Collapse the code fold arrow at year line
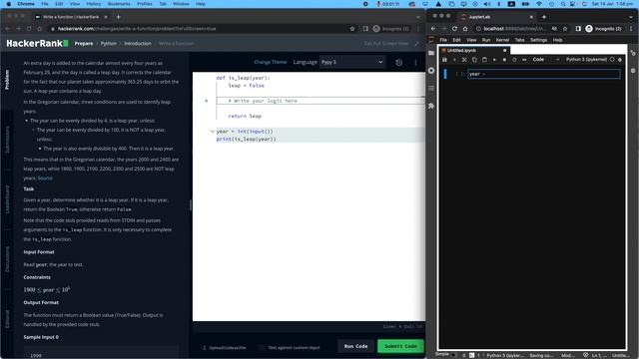Viewport: 639px width, 359px height. click(213, 132)
